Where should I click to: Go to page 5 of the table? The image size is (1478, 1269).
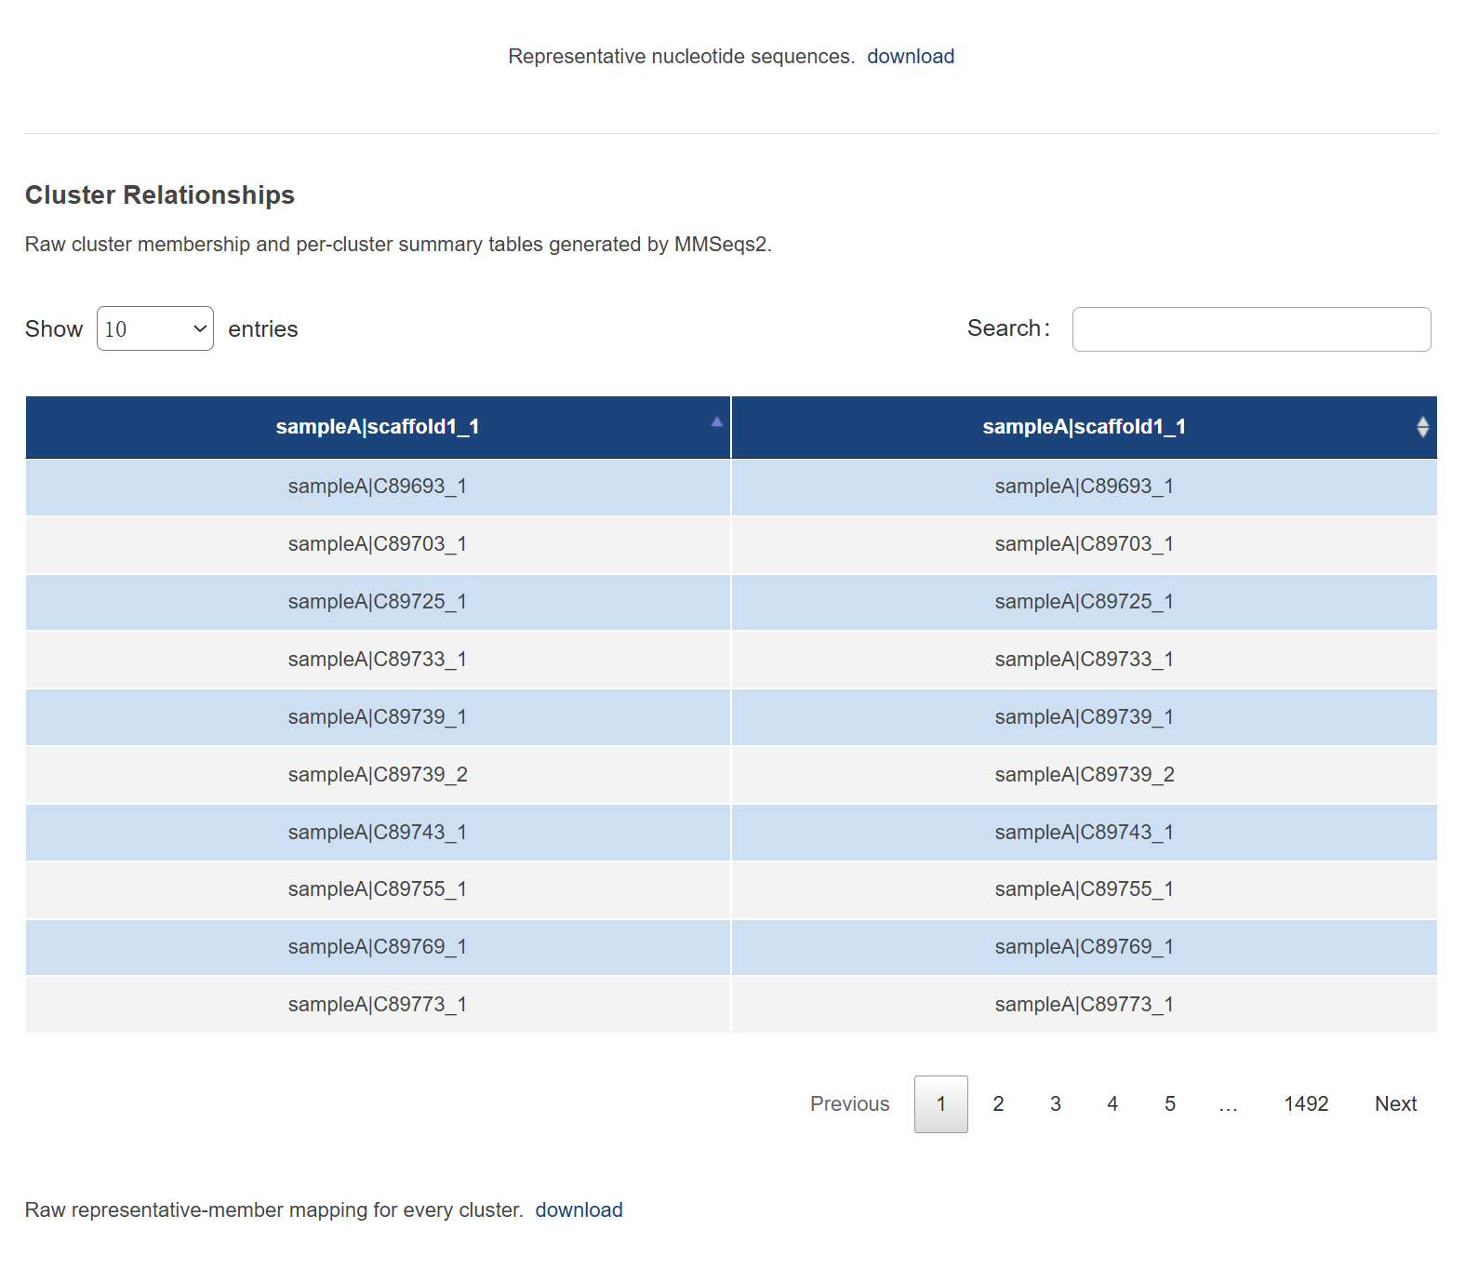pos(1170,1104)
